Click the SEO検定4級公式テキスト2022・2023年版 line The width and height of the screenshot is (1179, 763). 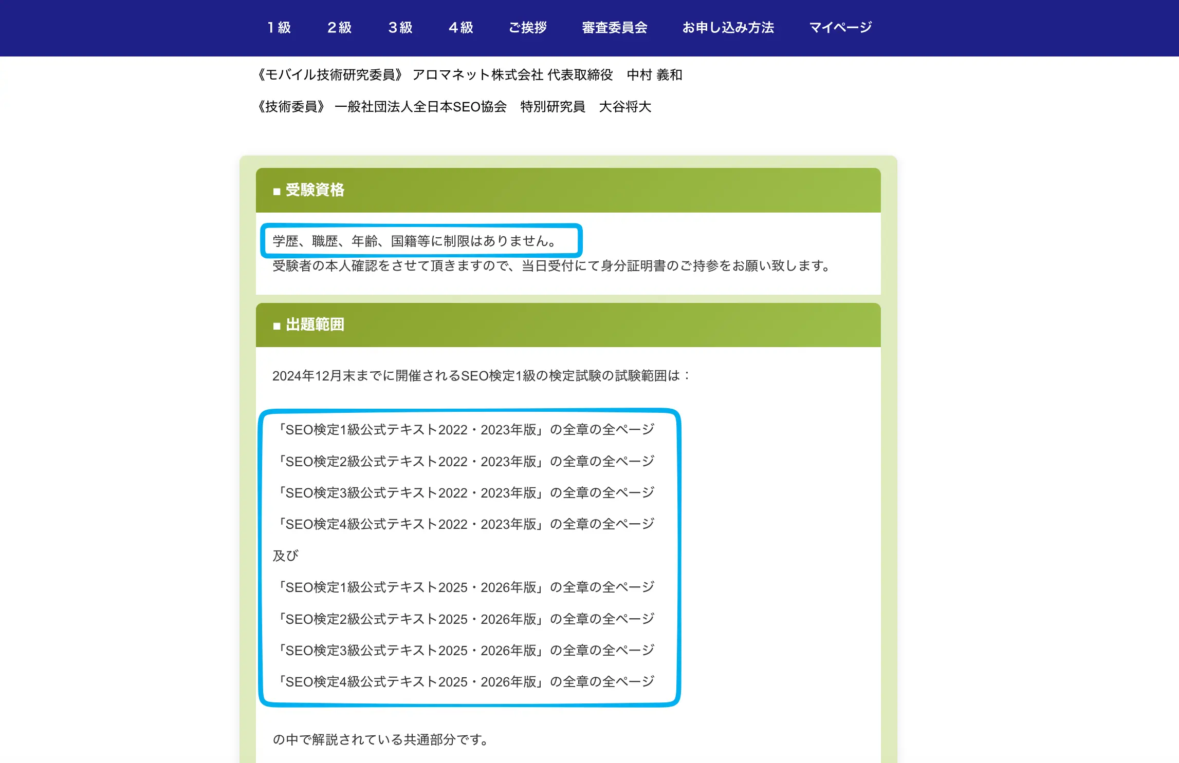(x=466, y=524)
